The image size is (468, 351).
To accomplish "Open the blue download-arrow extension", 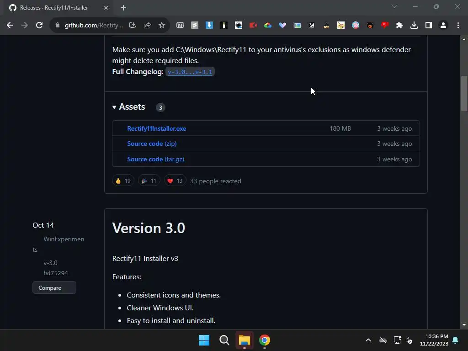I will click(209, 26).
